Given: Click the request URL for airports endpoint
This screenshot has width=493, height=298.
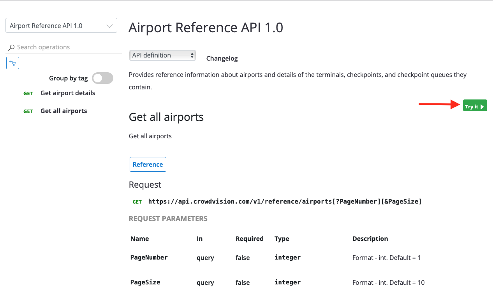Looking at the screenshot, I should [x=285, y=201].
